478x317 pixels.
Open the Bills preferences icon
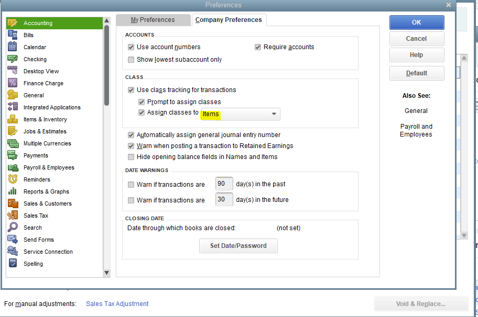13,35
